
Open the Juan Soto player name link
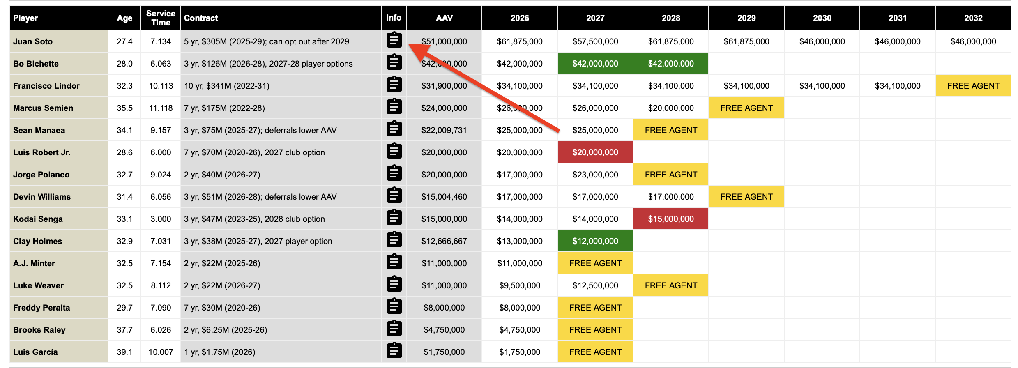click(33, 41)
